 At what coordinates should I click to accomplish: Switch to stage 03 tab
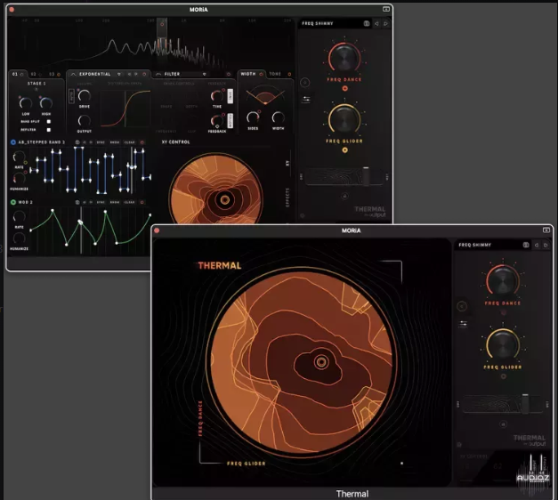pyautogui.click(x=54, y=74)
